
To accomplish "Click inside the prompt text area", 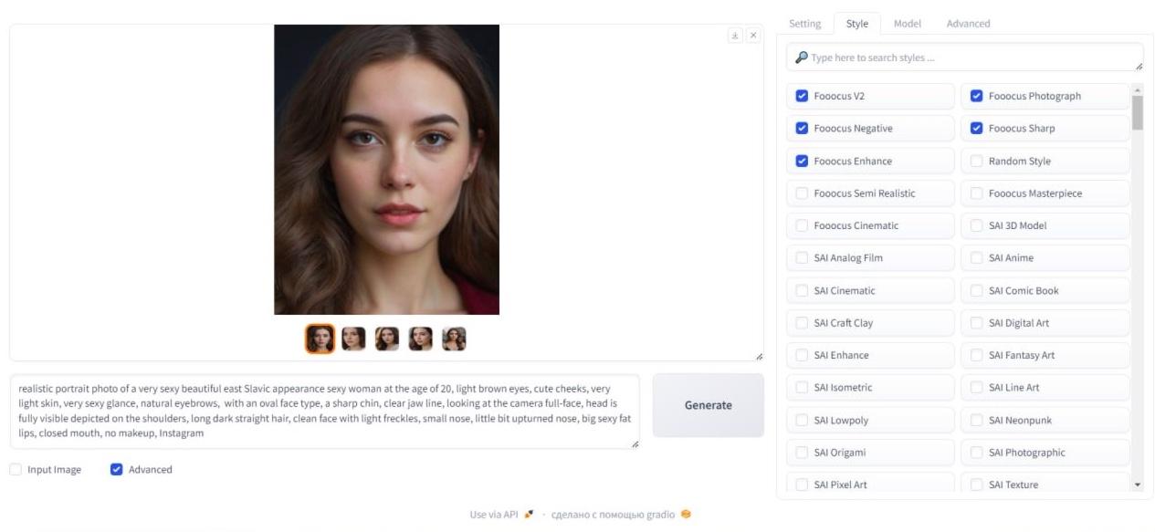I will pyautogui.click(x=325, y=411).
